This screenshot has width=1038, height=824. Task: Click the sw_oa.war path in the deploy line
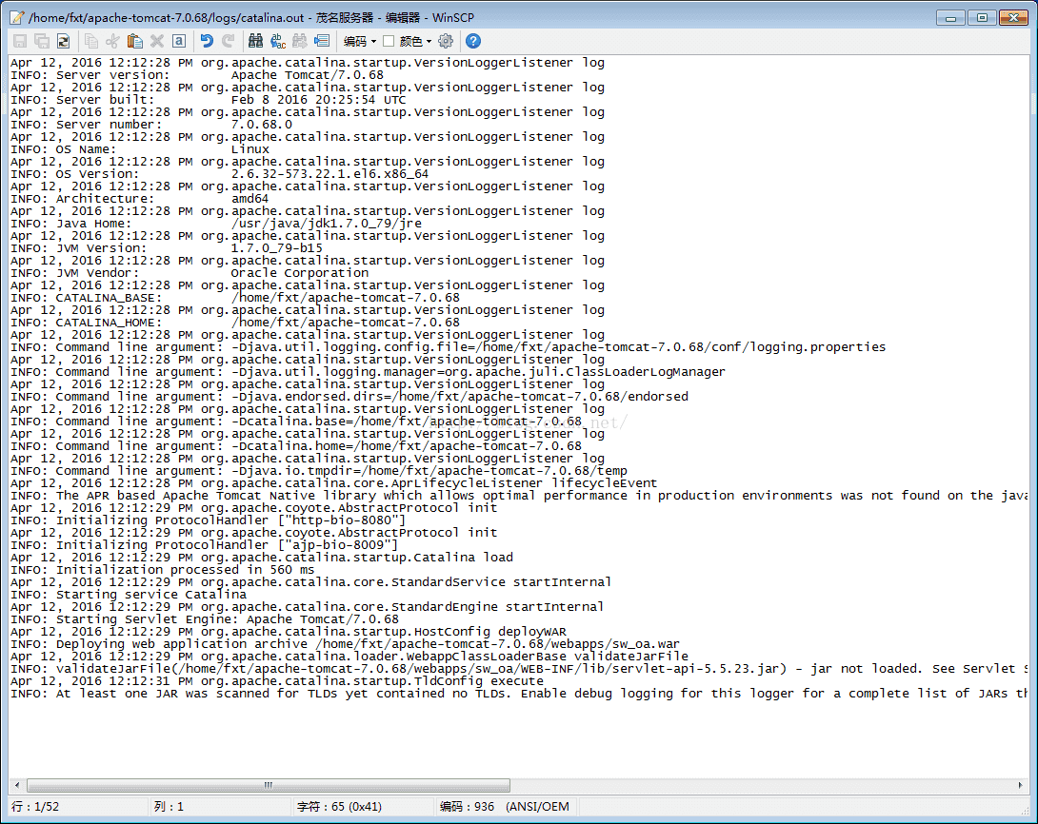[x=497, y=644]
